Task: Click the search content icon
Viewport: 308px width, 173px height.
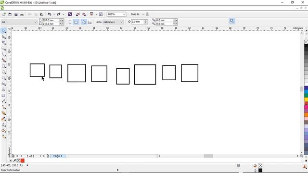Action: (70, 14)
